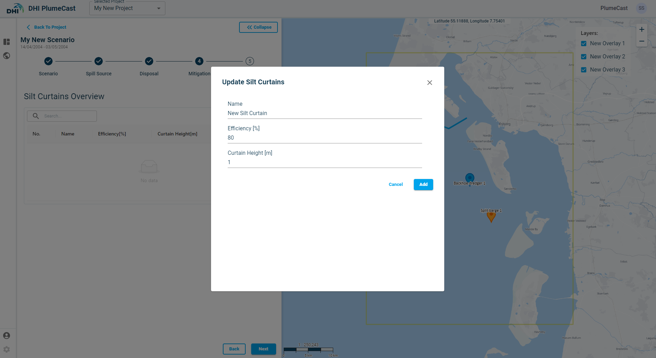
Task: Click the map zoom out minus button
Action: (641, 41)
